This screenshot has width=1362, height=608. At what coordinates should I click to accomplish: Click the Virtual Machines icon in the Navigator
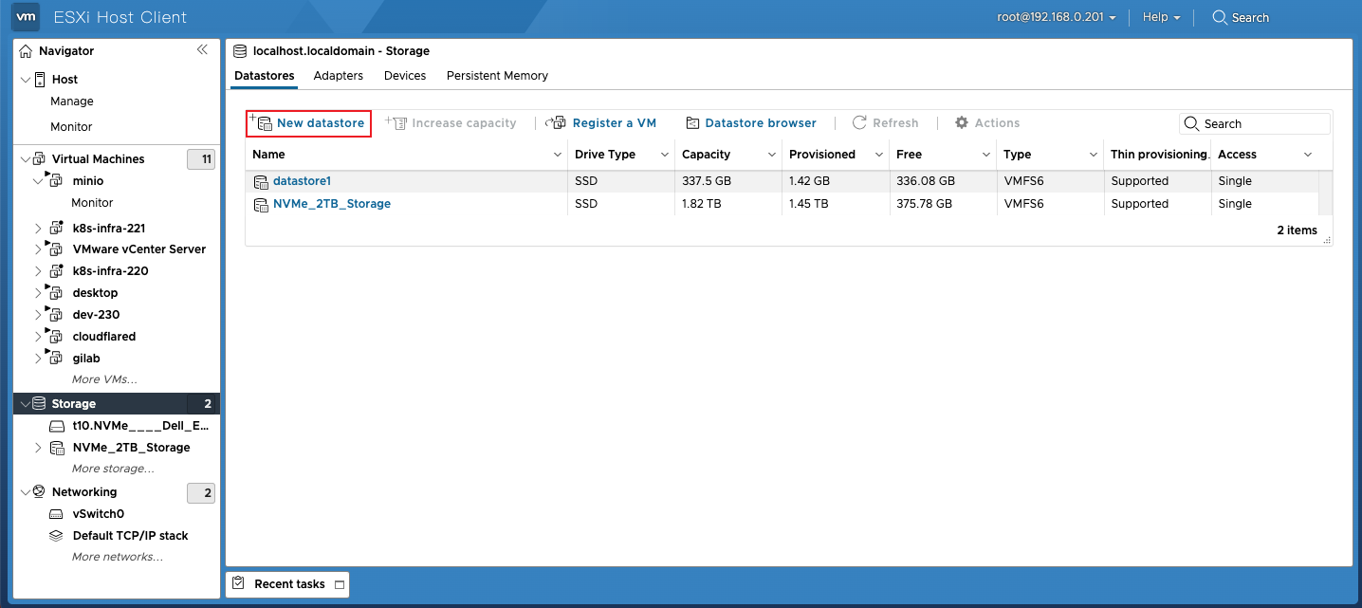point(39,159)
